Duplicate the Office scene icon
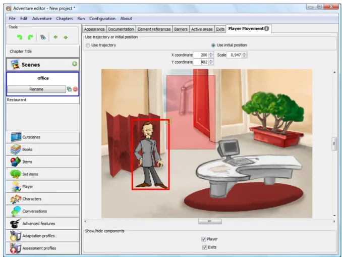The image size is (342, 257). click(69, 89)
